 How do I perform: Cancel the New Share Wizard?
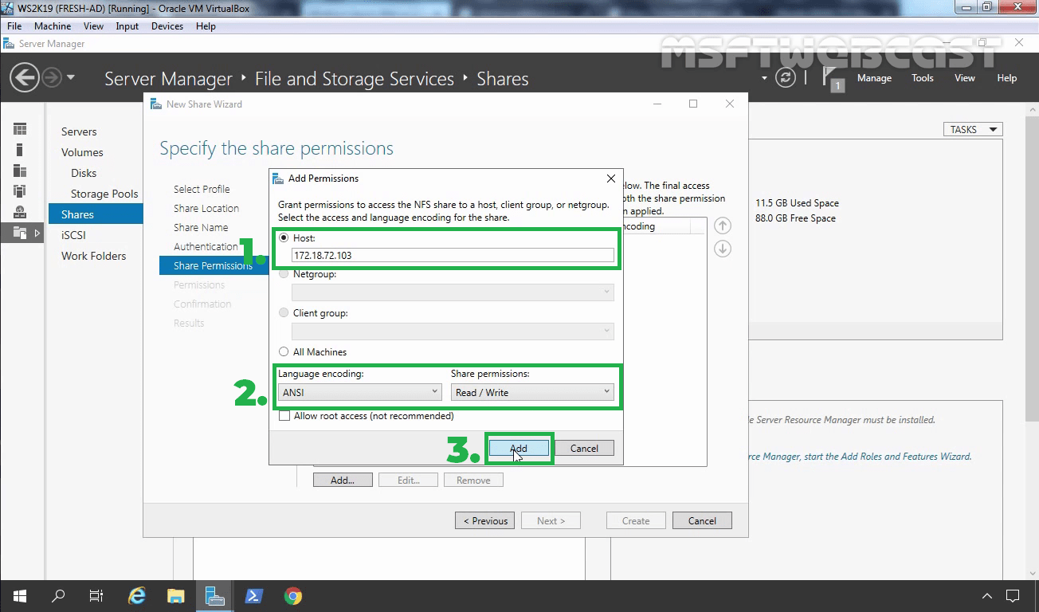702,520
